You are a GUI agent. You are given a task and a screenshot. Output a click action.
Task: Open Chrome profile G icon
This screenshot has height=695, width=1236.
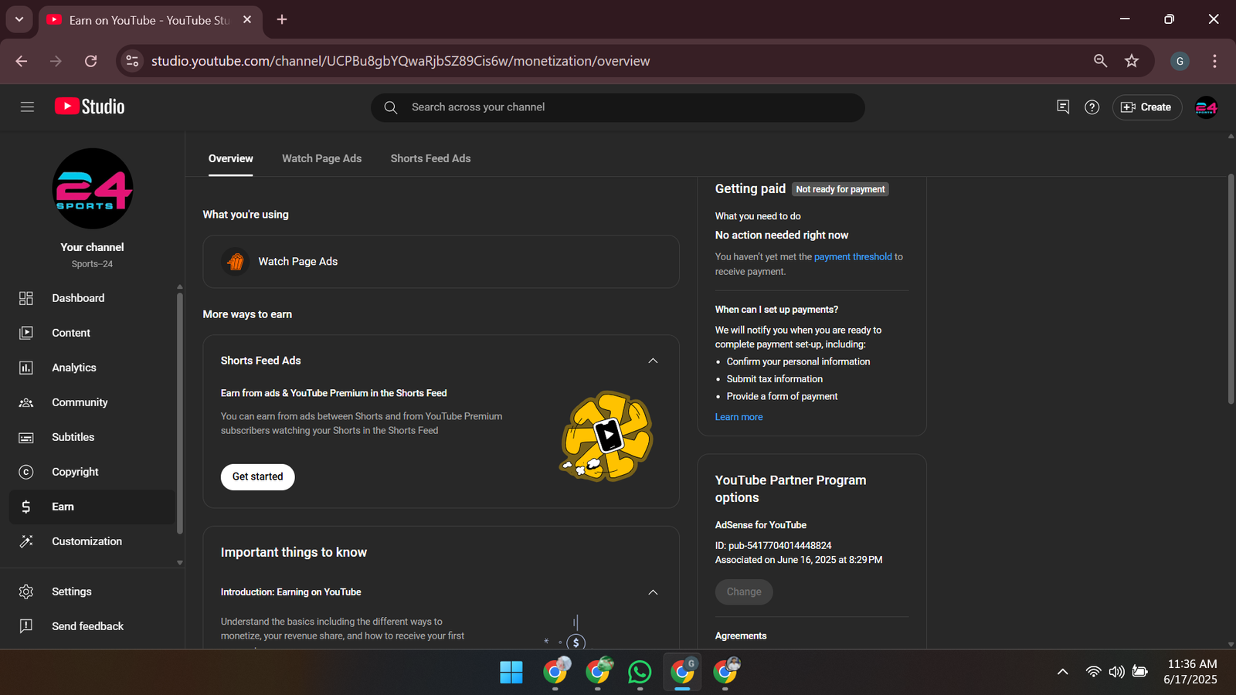click(x=1180, y=61)
